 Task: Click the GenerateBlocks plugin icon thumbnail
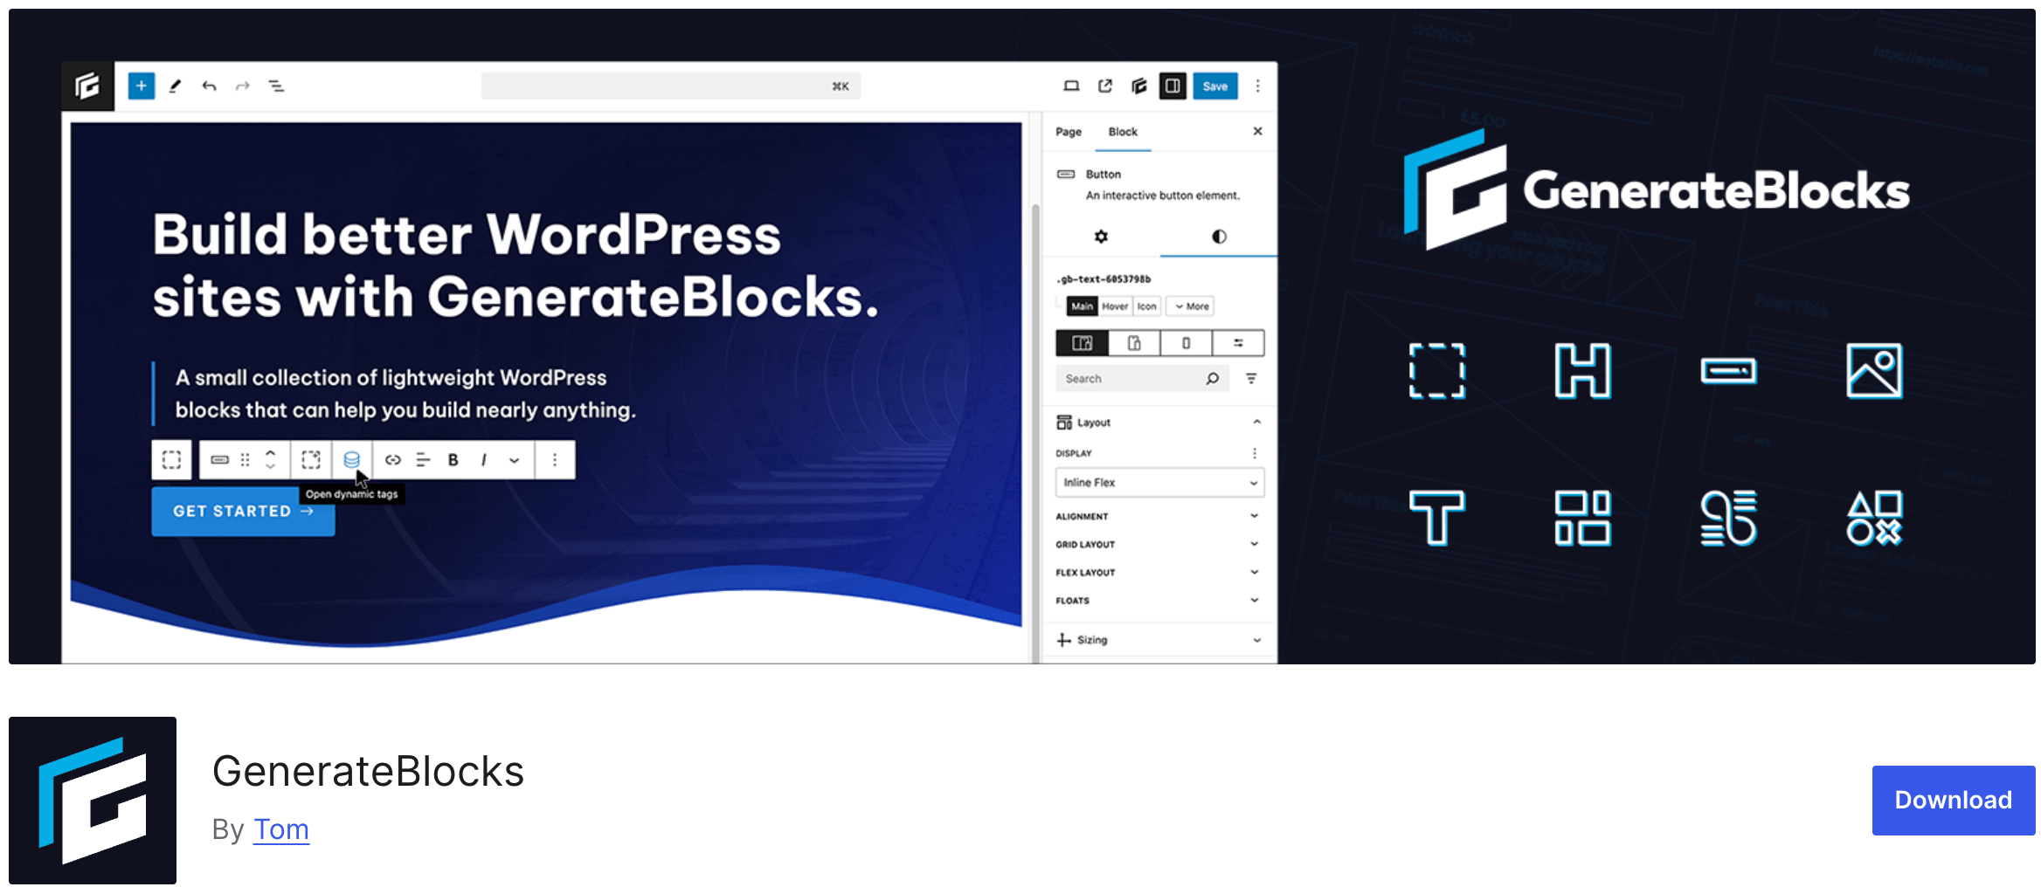[x=93, y=801]
